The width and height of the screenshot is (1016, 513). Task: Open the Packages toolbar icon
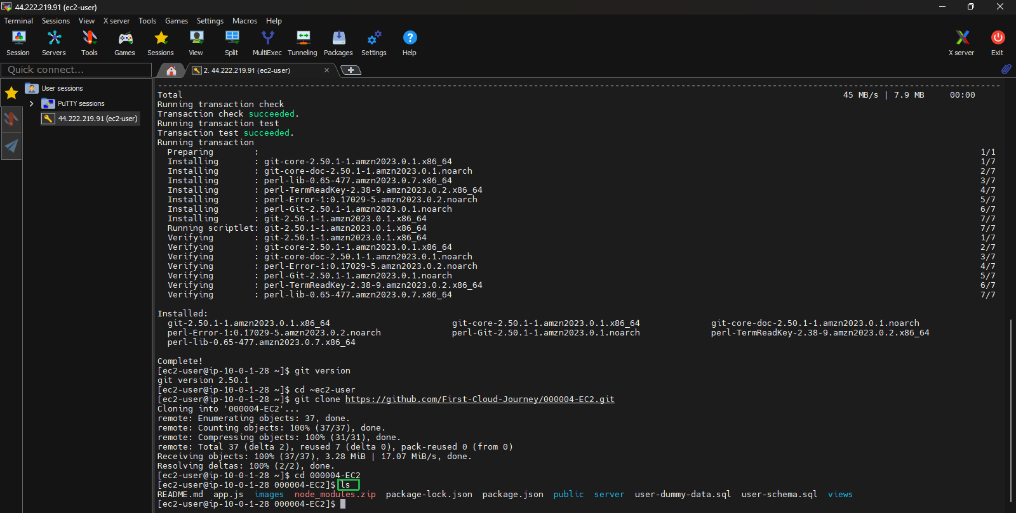pyautogui.click(x=338, y=43)
